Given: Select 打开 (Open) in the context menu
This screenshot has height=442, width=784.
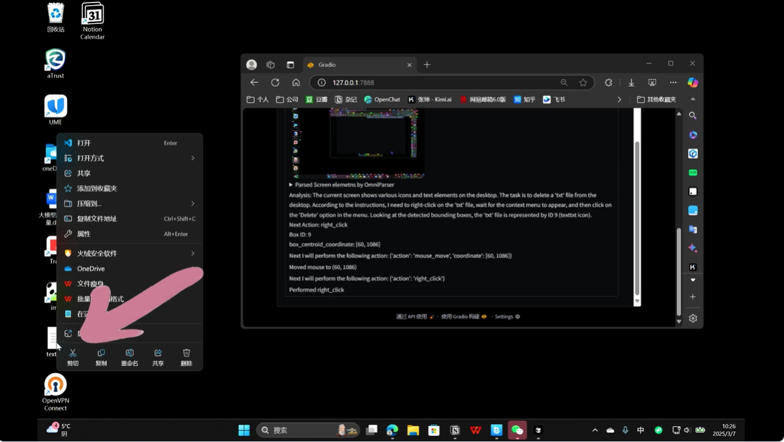Looking at the screenshot, I should (129, 143).
